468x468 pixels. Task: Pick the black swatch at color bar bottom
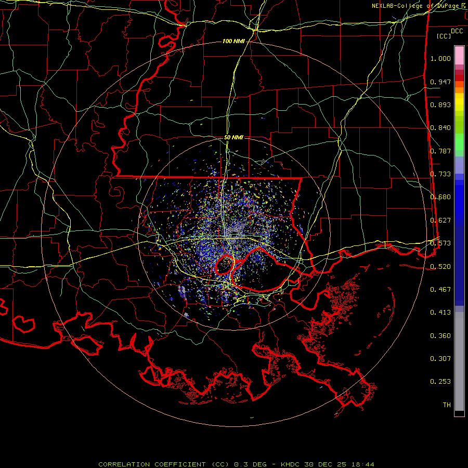(459, 413)
